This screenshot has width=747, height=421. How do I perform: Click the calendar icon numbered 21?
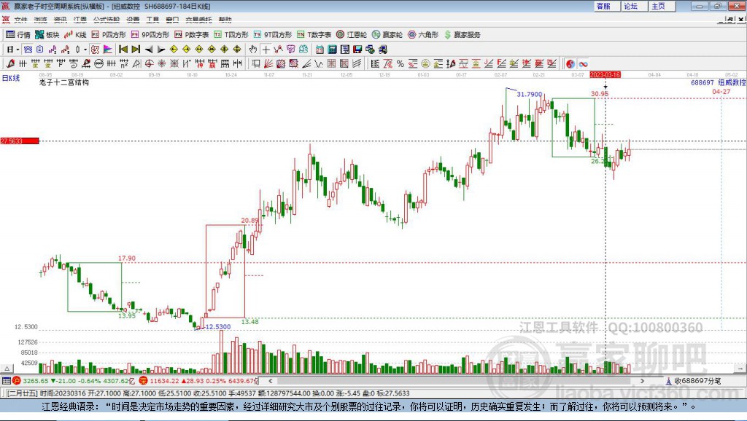[320, 49]
